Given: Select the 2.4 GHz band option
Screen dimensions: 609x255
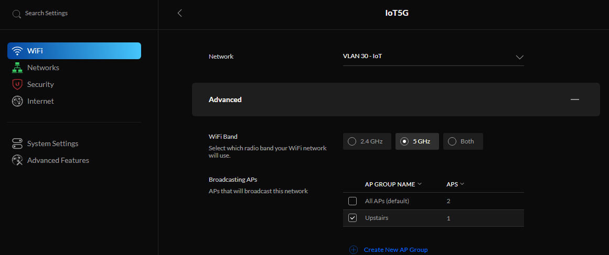Looking at the screenshot, I should [367, 141].
